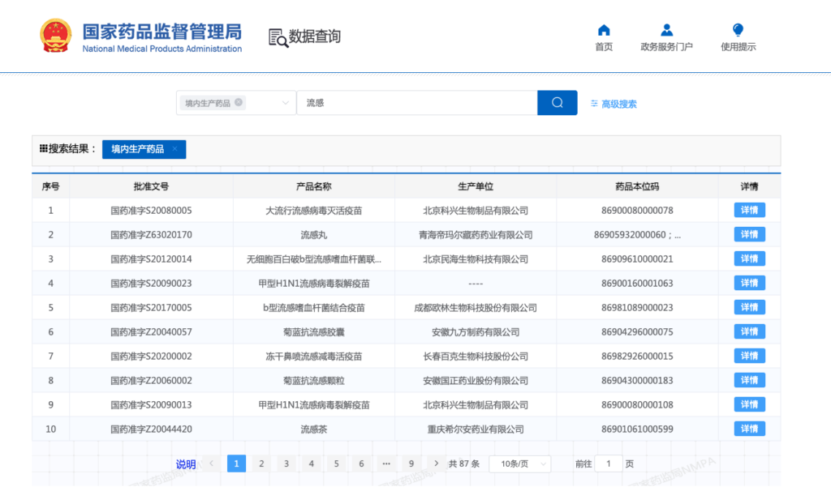Open the 10条/页 page size dropdown
The height and width of the screenshot is (504, 831).
pyautogui.click(x=519, y=464)
